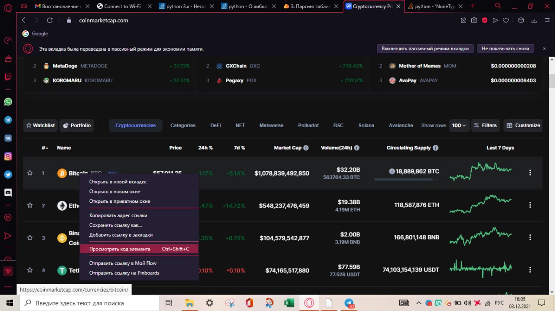Open WhatsApp in the Opera sidebar
555x311 pixels.
coord(8,102)
